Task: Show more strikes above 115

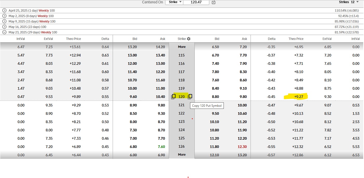Action: click(x=182, y=47)
